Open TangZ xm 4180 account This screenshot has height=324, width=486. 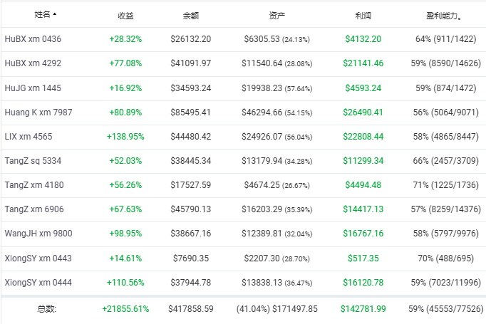34,185
